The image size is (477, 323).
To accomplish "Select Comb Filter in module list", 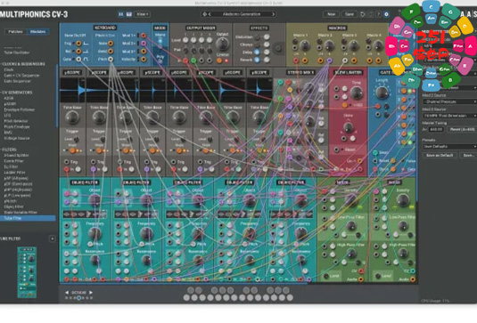I will 13,161.
